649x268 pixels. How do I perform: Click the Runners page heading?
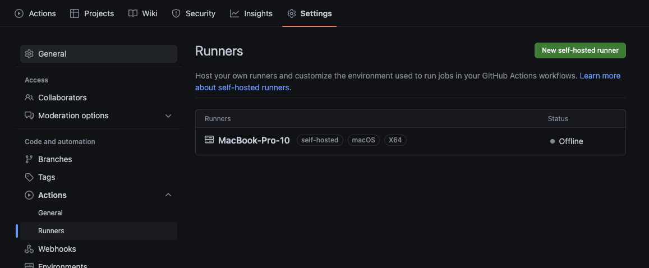[219, 51]
